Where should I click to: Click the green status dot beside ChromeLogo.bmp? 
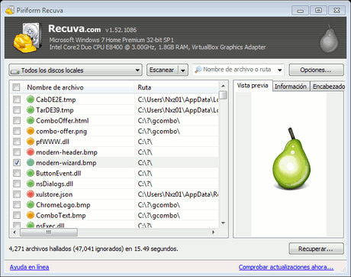click(x=31, y=204)
